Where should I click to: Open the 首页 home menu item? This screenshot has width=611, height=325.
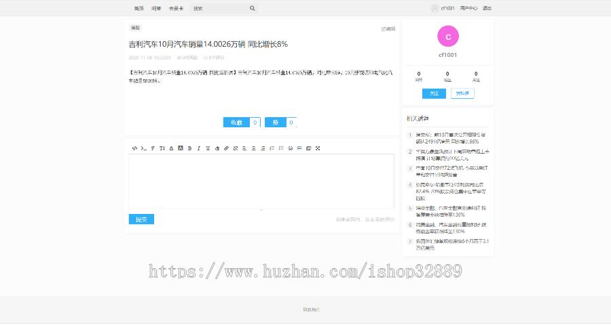coord(138,8)
